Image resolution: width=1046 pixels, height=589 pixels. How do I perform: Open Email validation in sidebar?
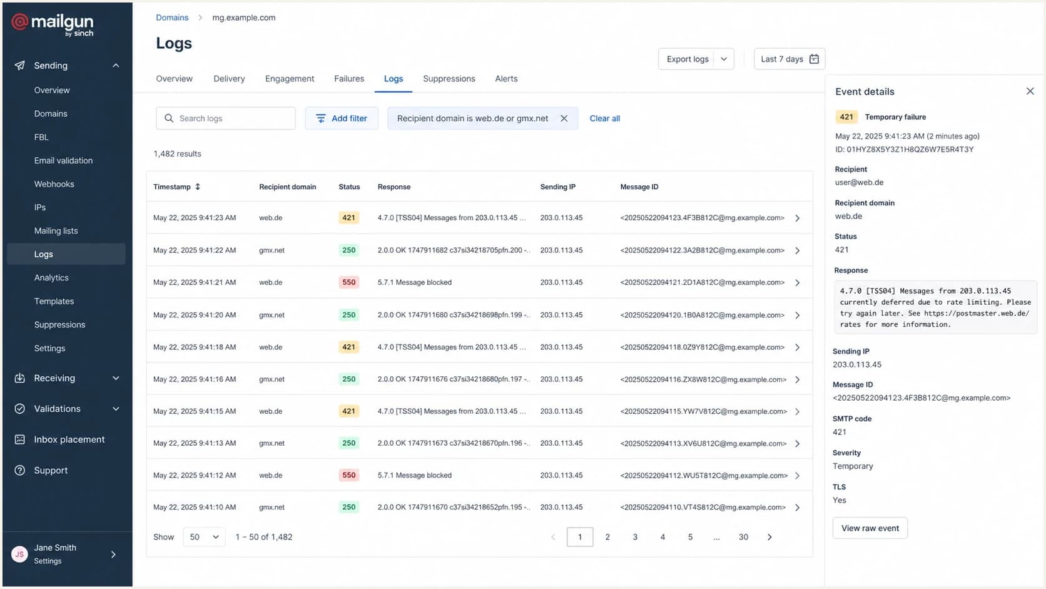coord(63,161)
